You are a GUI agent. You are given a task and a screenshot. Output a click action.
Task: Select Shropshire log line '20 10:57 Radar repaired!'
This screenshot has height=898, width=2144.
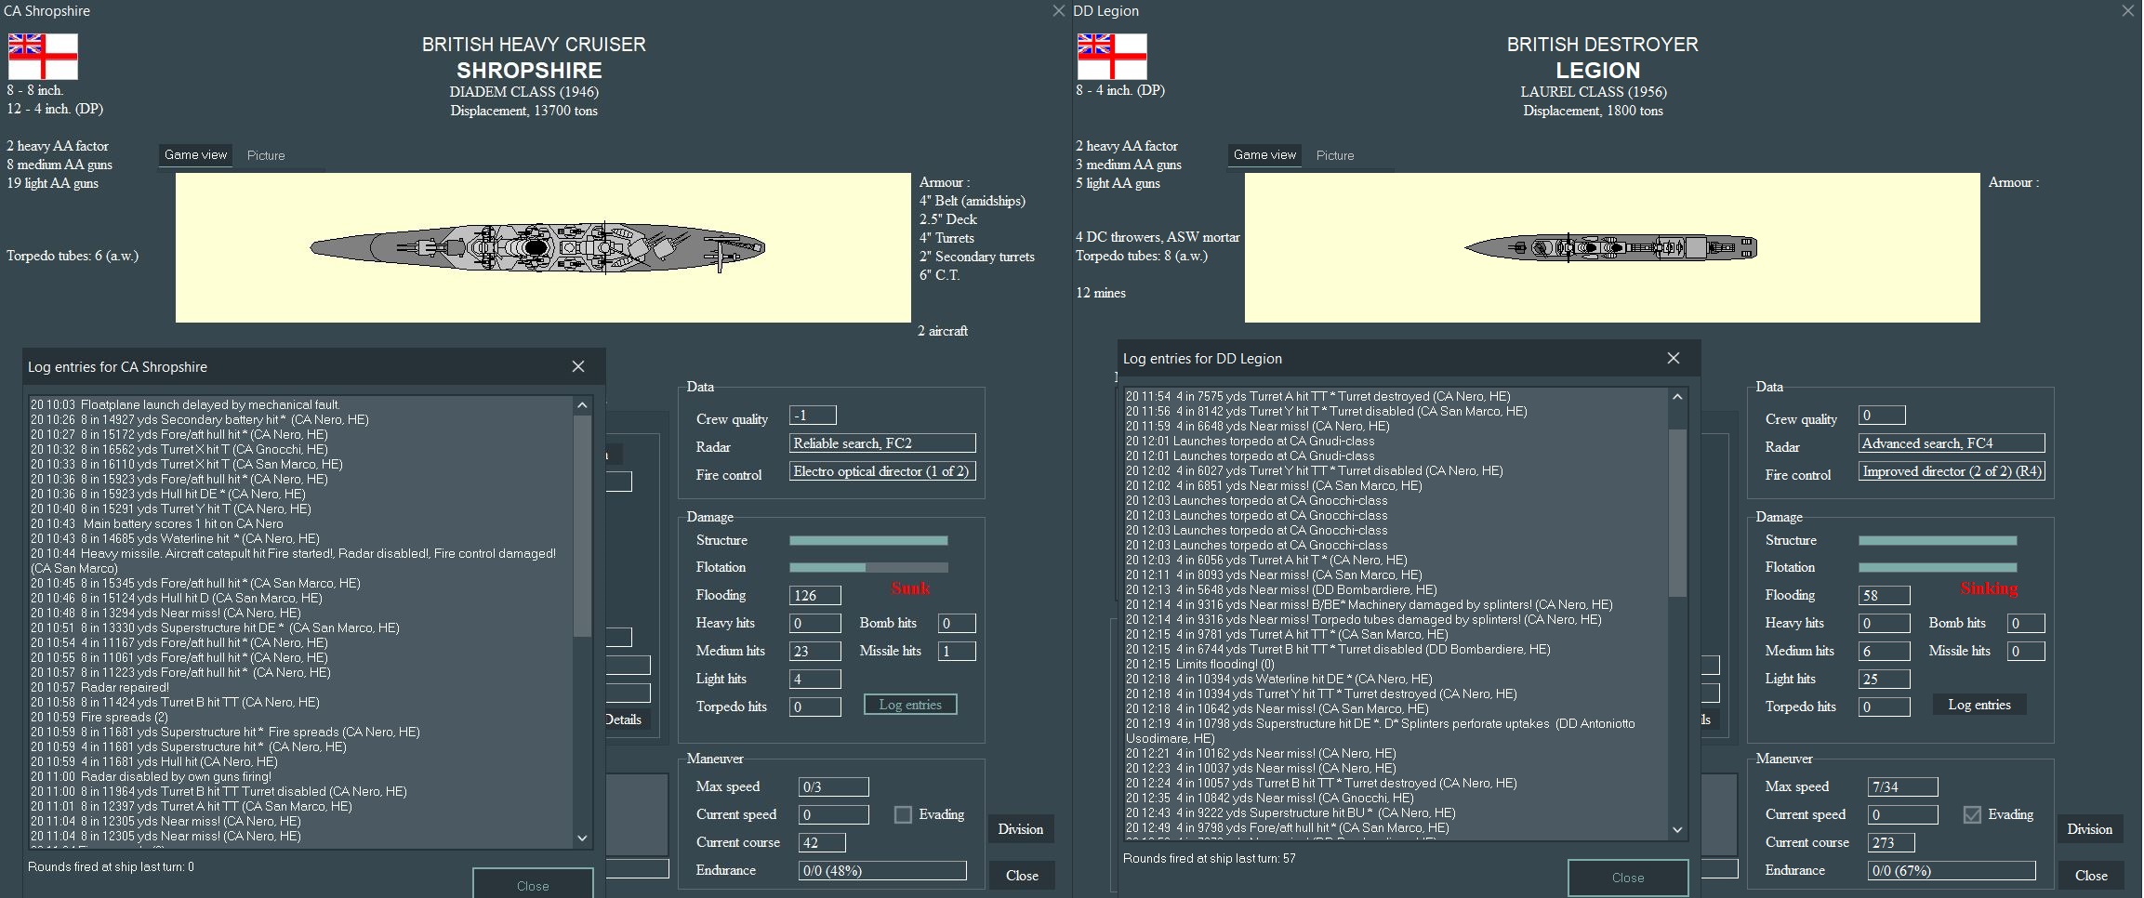coord(99,687)
